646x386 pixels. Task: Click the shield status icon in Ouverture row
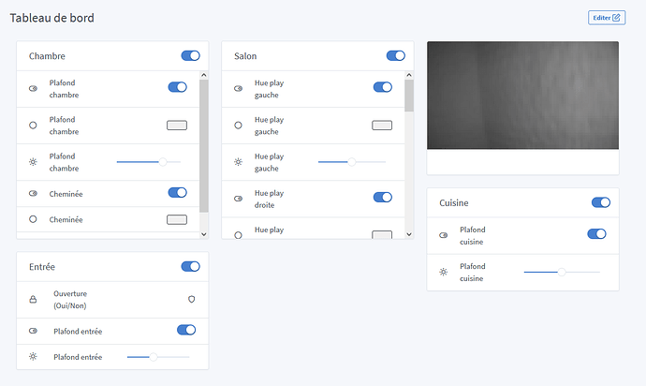pos(192,300)
